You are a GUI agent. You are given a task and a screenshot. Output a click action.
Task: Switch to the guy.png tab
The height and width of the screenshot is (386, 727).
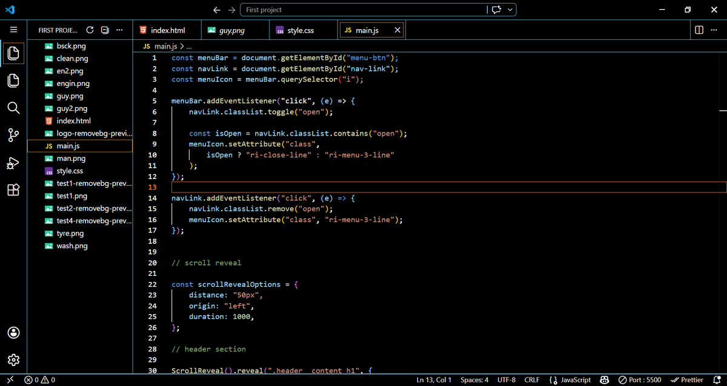click(x=234, y=30)
